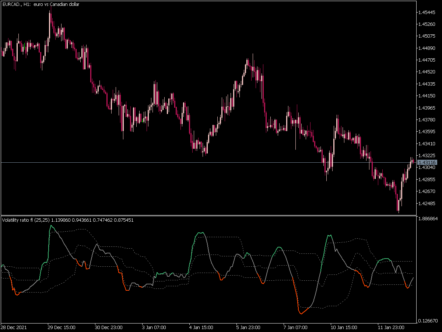Image resolution: width=442 pixels, height=332 pixels.
Task: Click price scale value 1.44520
Action: [x=428, y=72]
